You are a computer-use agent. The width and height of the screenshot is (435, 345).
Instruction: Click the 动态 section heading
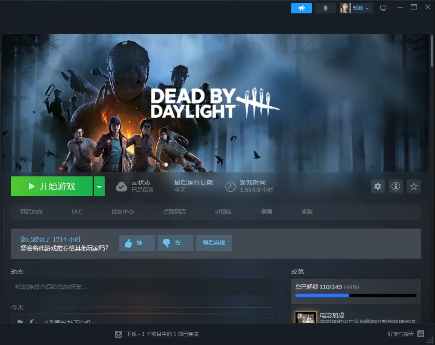click(17, 272)
